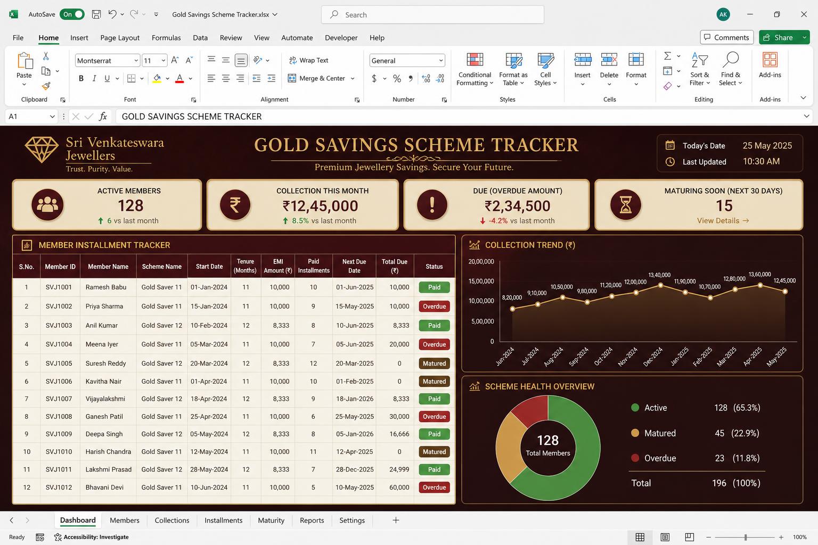
Task: Open the Sort & Filter dropdown
Action: (700, 69)
